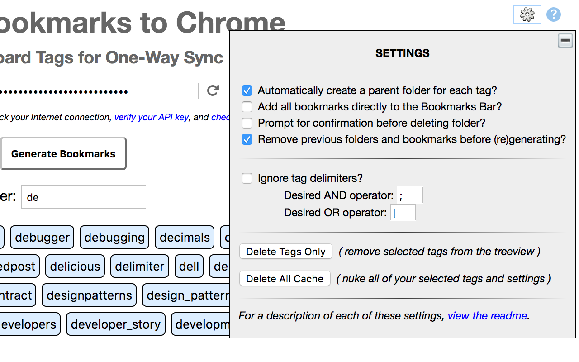
Task: Enable prompt for confirmation before deleting folder
Action: point(247,123)
